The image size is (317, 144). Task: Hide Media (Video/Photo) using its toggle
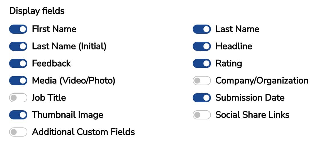pyautogui.click(x=18, y=81)
